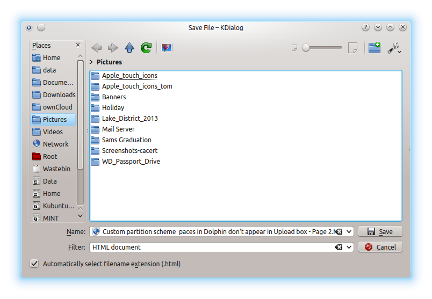Toggle the image preview icon in toolbar

pos(167,48)
